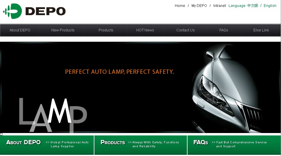This screenshot has width=281, height=156.
Task: Go to HOT News section
Action: click(145, 30)
